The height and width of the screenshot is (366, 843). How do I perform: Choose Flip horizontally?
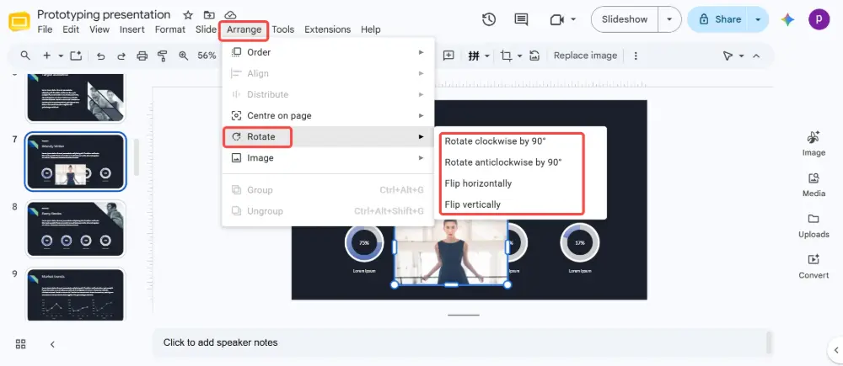(x=478, y=183)
